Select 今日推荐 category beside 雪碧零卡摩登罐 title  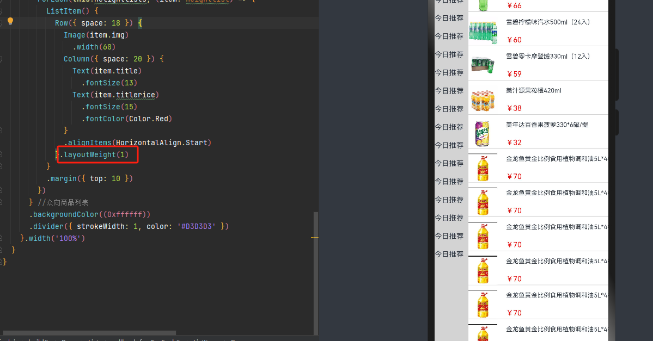(x=449, y=54)
